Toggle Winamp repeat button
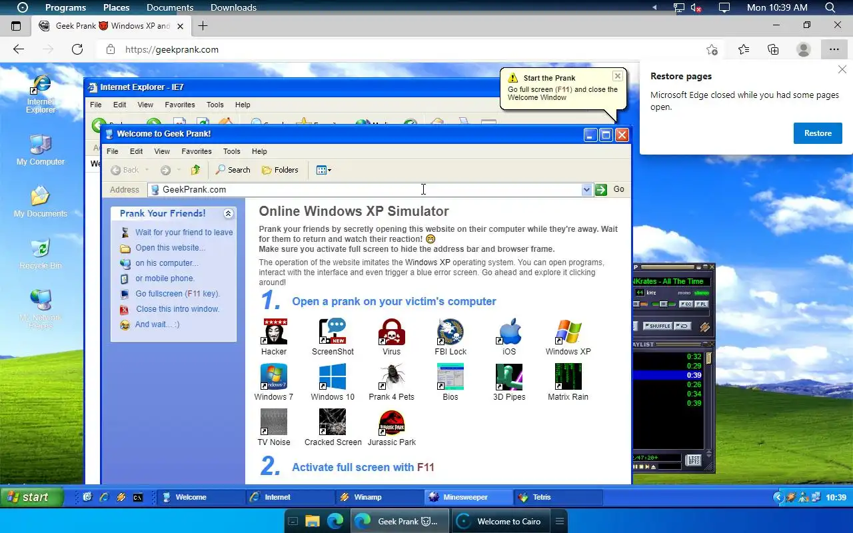The width and height of the screenshot is (853, 533). pos(682,326)
